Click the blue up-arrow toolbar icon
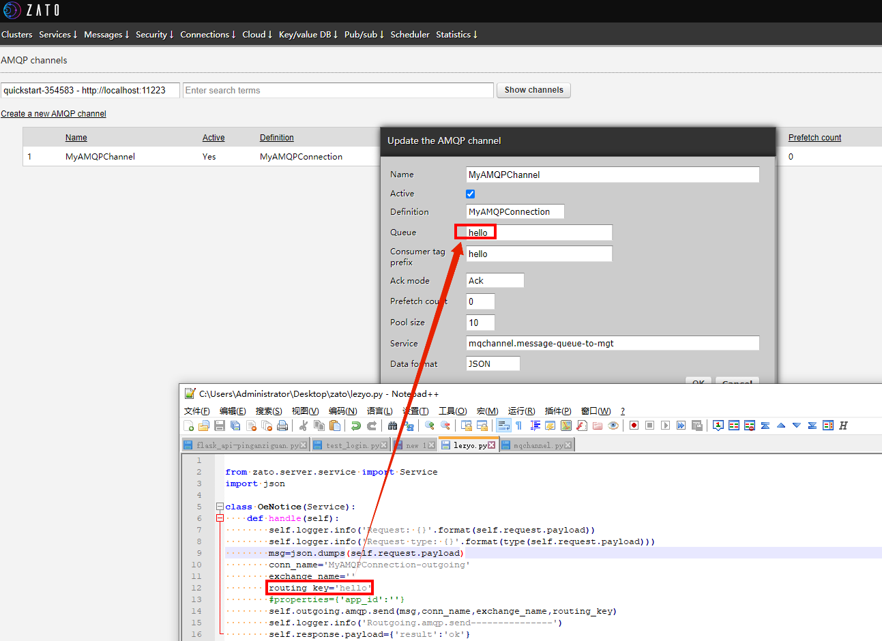 tap(781, 426)
